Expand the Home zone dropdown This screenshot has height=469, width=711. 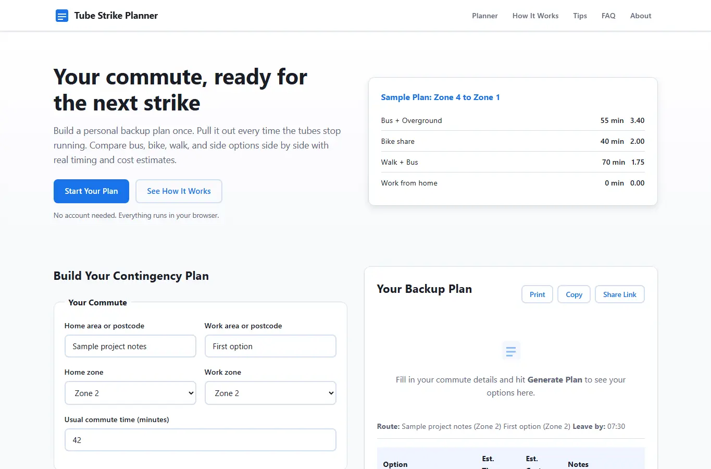click(130, 393)
